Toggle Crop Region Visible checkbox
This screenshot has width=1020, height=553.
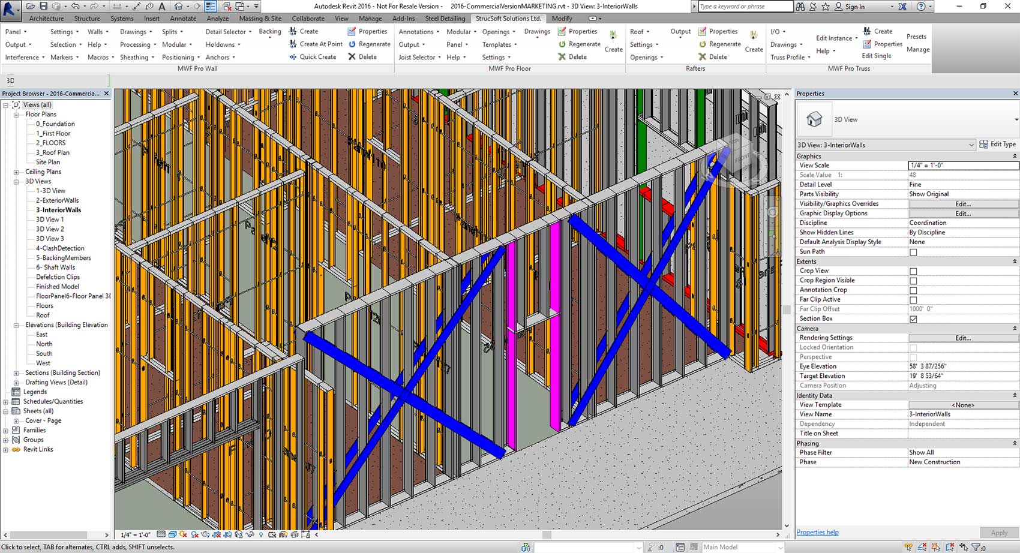click(913, 281)
